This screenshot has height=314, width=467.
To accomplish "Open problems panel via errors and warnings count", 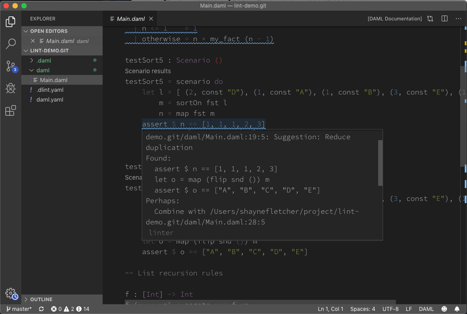I will coord(70,309).
